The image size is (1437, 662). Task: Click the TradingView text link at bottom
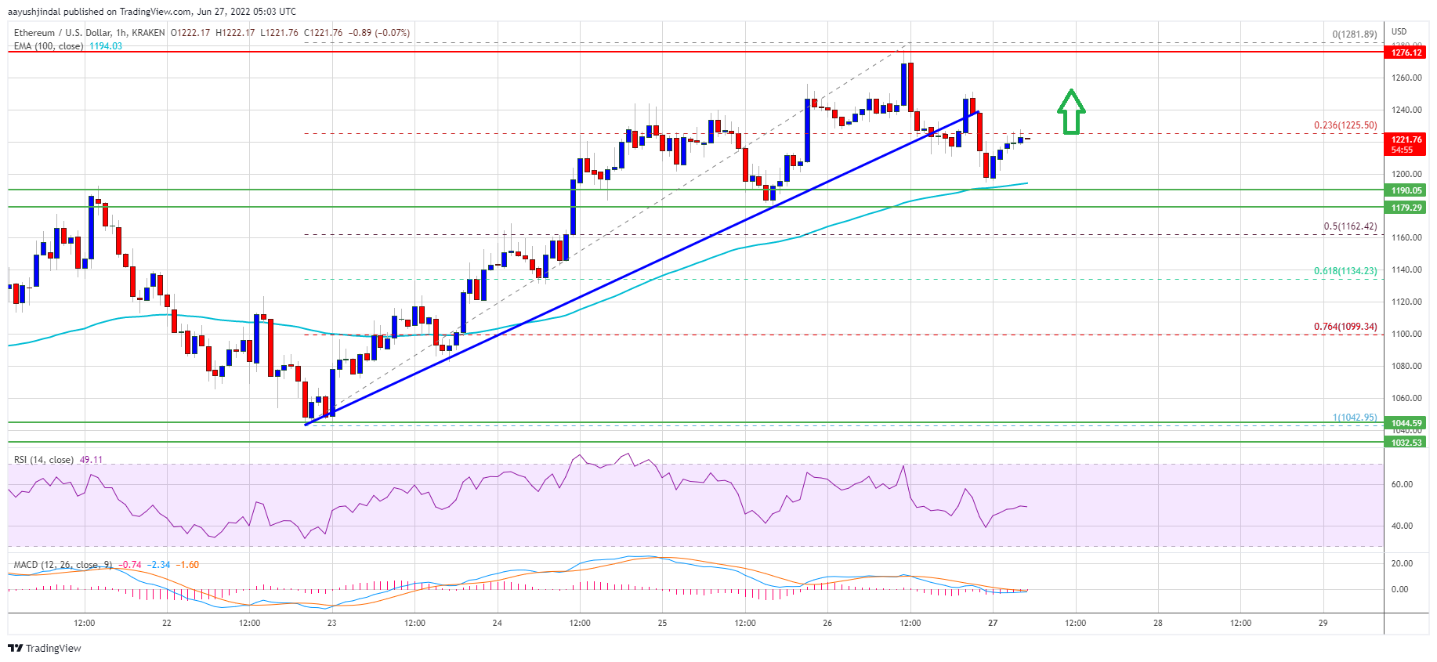click(x=53, y=648)
